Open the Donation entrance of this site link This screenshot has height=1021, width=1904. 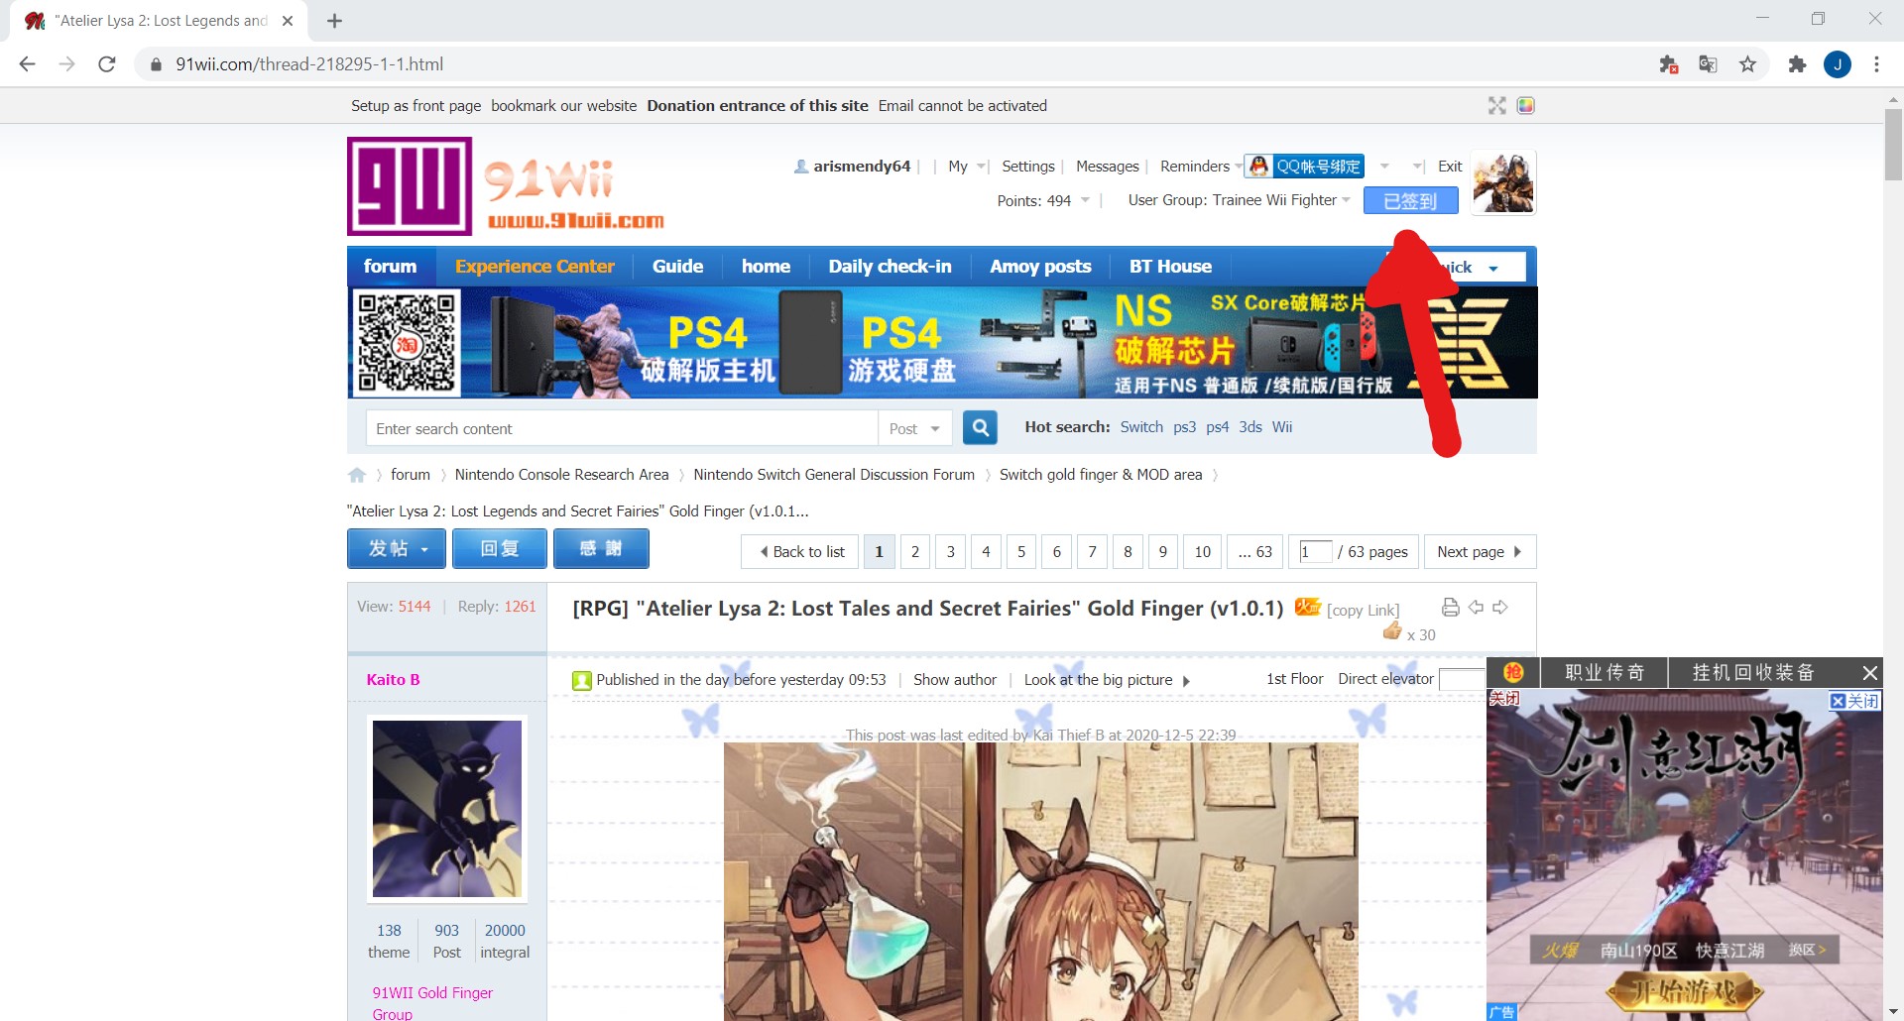758,106
